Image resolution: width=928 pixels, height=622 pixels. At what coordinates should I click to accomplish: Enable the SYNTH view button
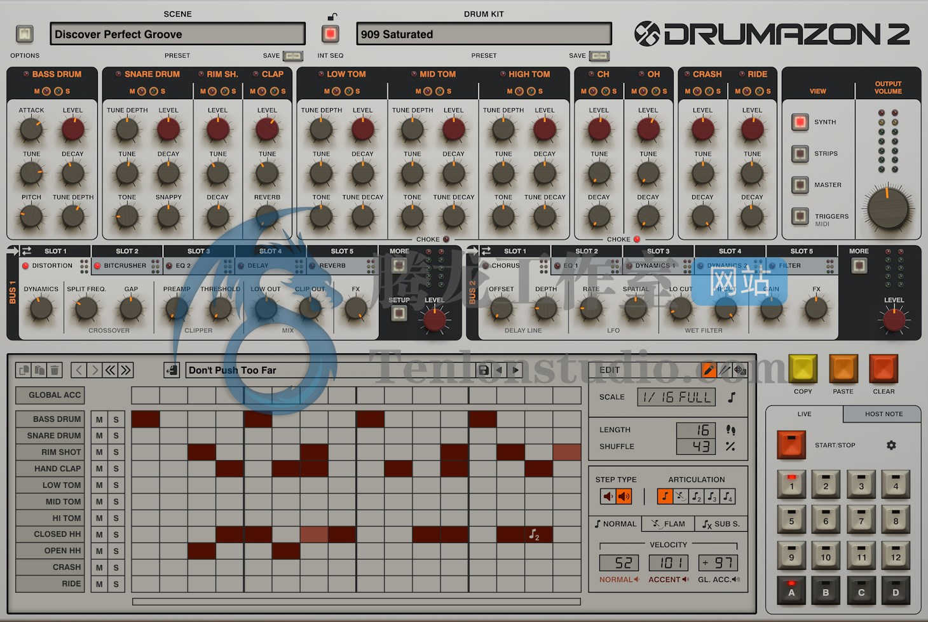point(800,122)
